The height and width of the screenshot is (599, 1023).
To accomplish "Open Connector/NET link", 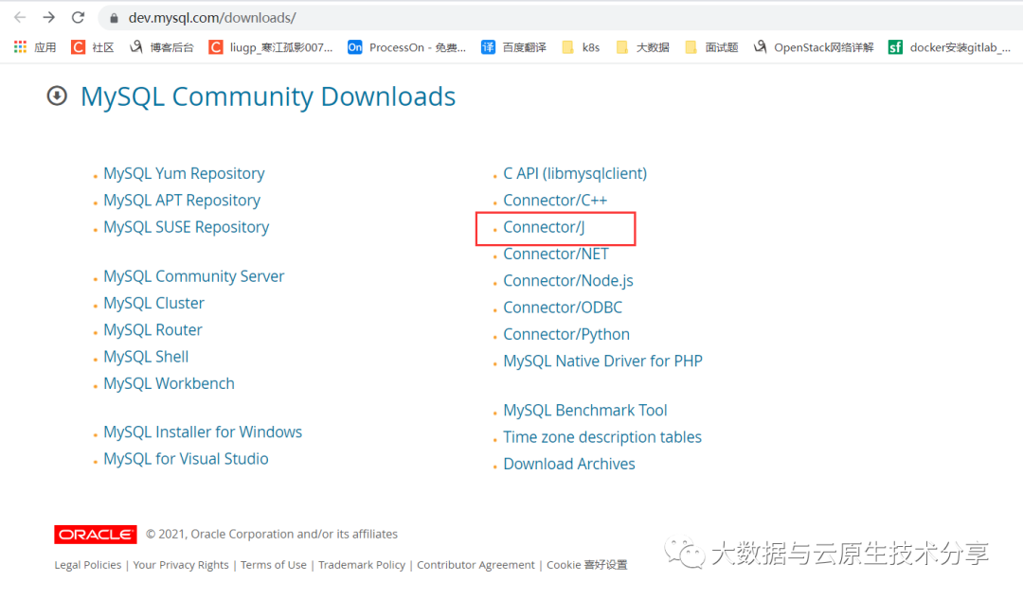I will click(x=556, y=254).
